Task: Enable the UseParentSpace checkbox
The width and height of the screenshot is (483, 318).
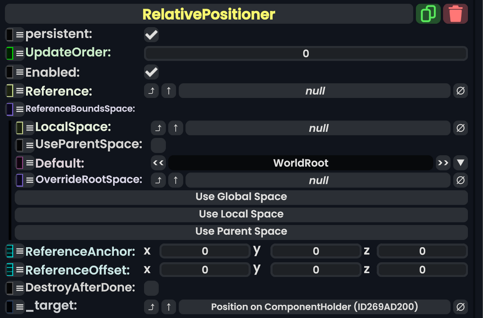Action: pyautogui.click(x=158, y=145)
